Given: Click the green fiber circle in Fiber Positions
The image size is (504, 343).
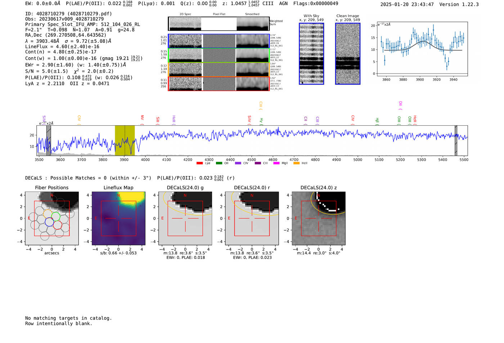Looking at the screenshot, I should tap(55, 217).
